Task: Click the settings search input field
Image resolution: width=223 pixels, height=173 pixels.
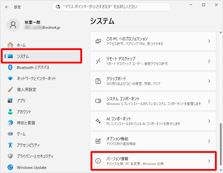Action: (x=111, y=7)
